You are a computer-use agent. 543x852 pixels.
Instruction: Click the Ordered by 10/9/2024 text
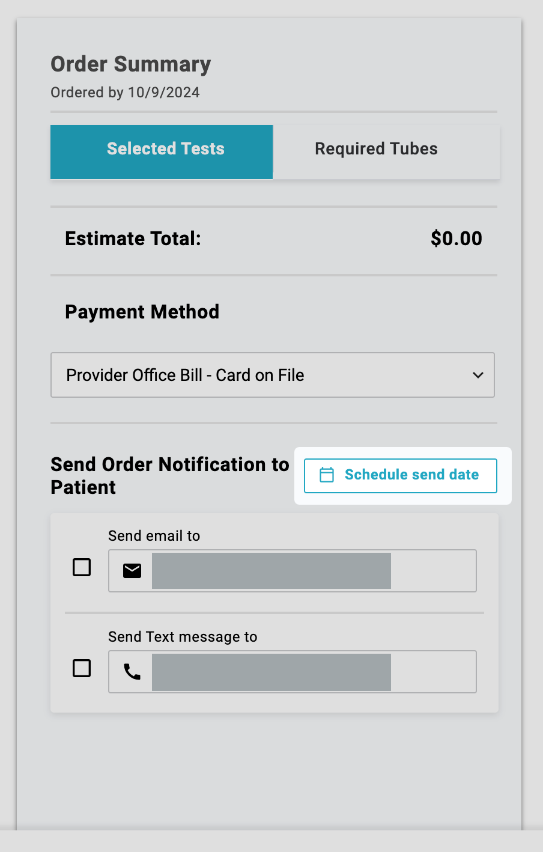coord(125,93)
